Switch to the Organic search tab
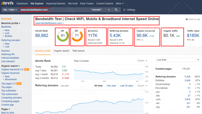Viewport: 202px width, 114px height. tap(61, 51)
